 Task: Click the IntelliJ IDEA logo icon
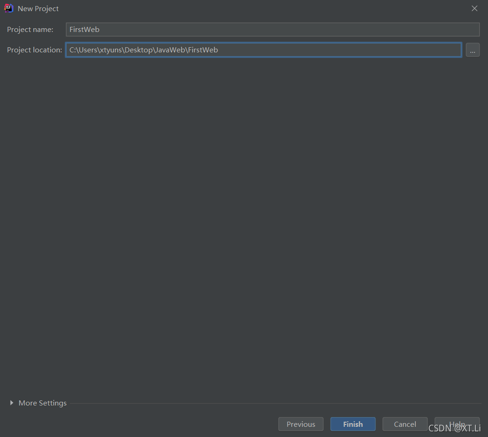click(x=9, y=8)
